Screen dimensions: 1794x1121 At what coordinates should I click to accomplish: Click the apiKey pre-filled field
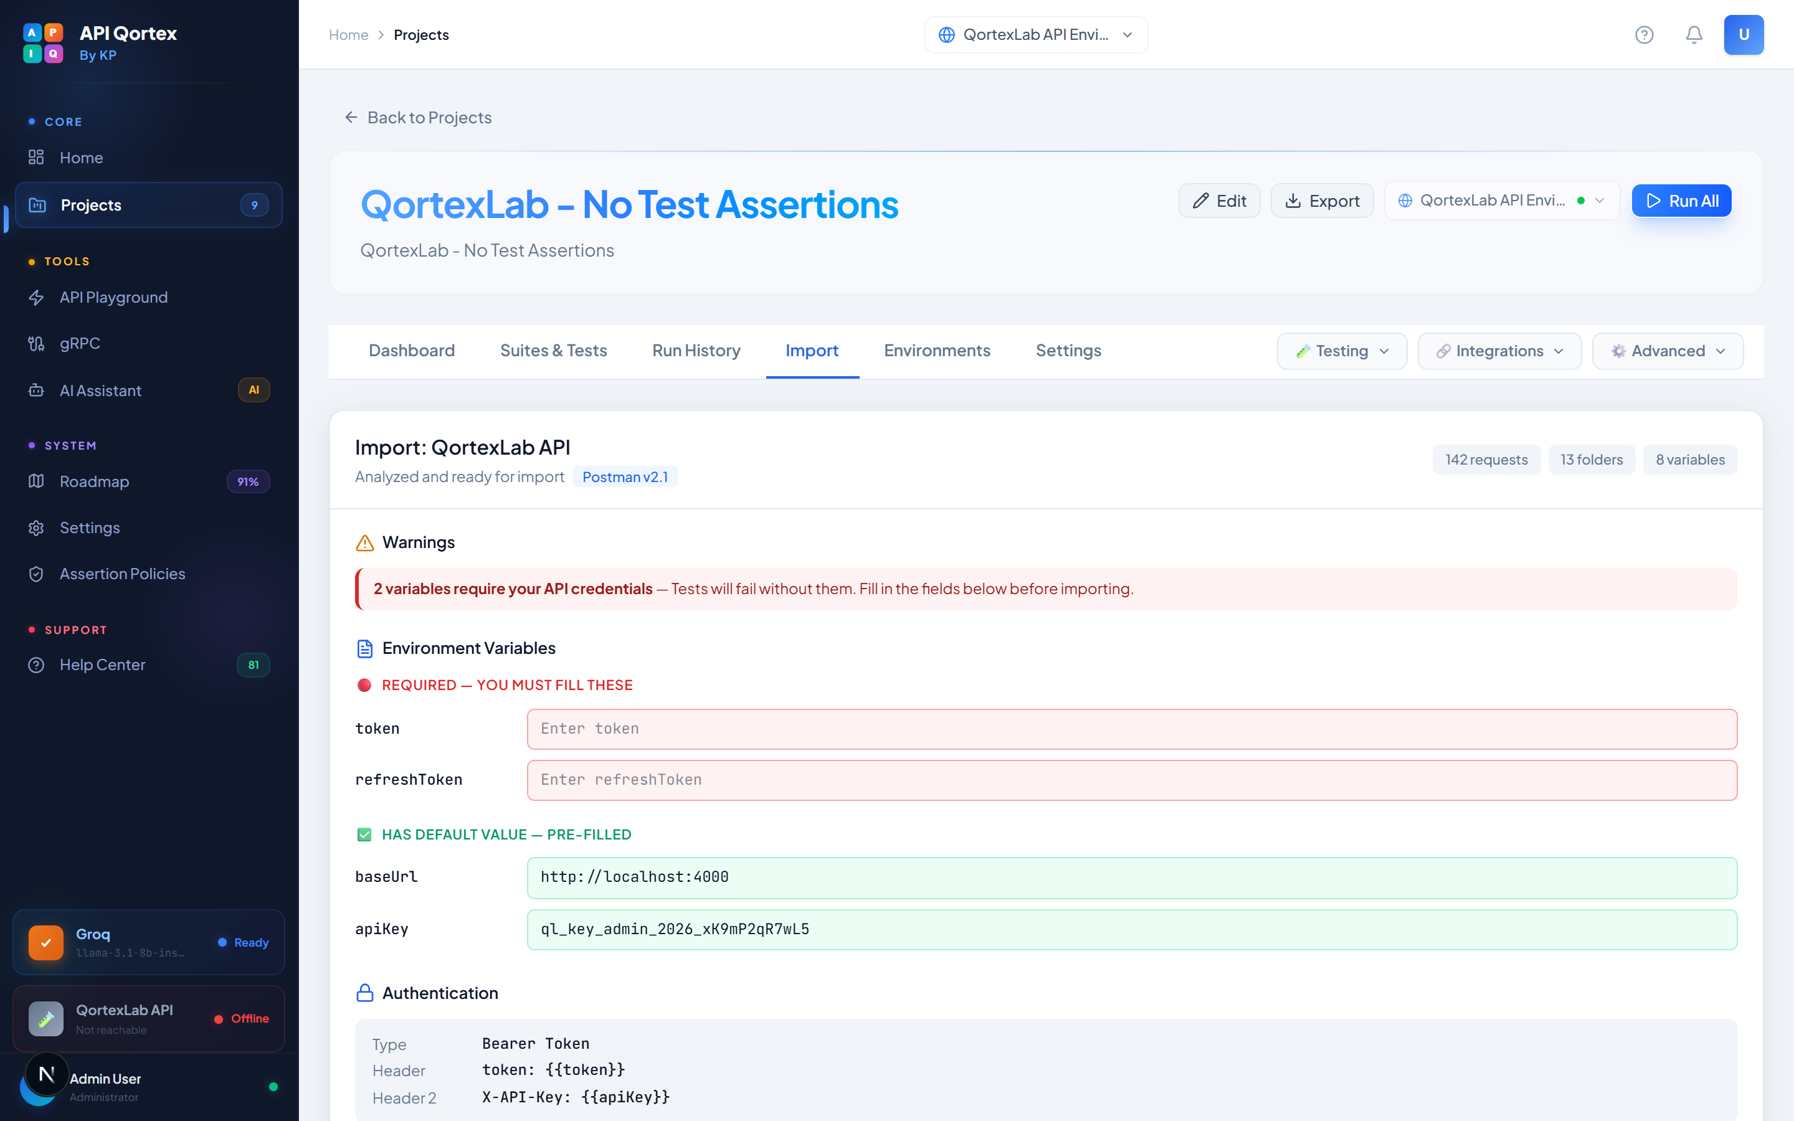pos(1131,929)
